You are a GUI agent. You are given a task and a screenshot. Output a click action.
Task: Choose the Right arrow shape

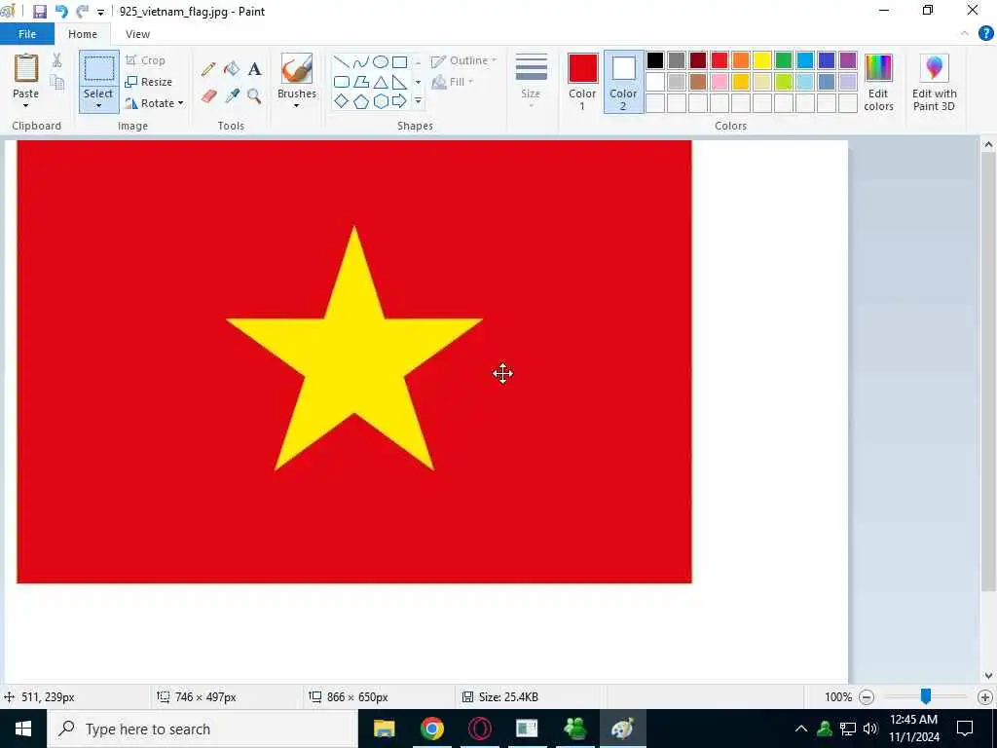399,101
